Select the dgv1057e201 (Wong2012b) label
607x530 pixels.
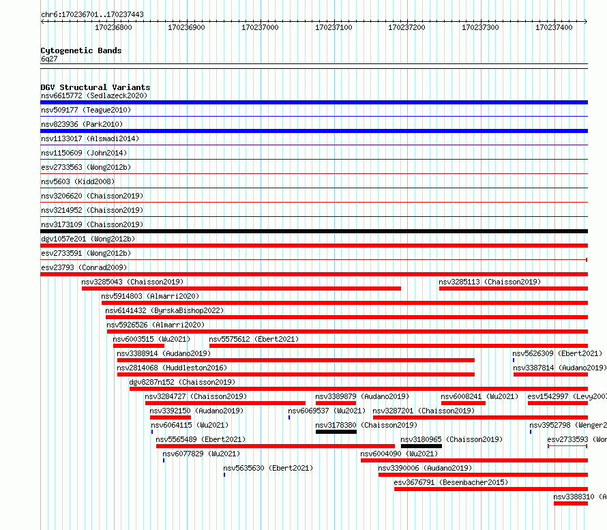coord(88,239)
